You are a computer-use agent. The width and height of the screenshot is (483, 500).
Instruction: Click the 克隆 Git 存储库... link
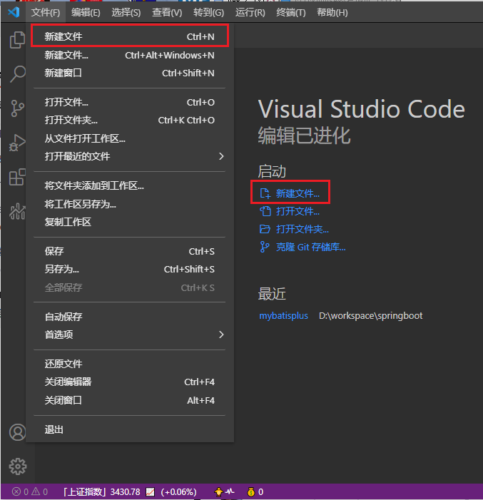pos(311,247)
